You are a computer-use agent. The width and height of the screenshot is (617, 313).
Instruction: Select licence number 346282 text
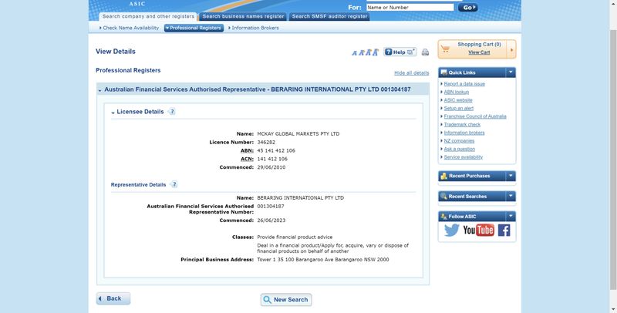coord(266,143)
